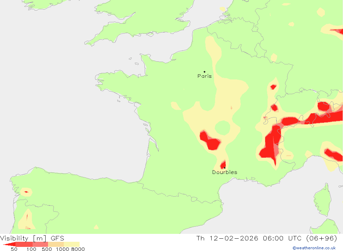Click the legend value 1000

point(62,249)
